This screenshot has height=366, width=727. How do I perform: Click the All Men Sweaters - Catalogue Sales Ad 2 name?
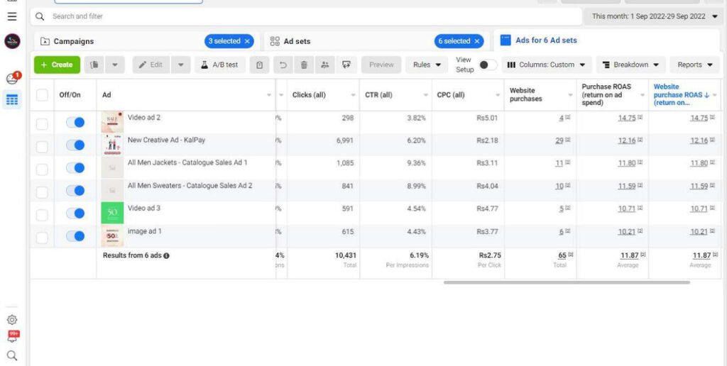point(190,186)
